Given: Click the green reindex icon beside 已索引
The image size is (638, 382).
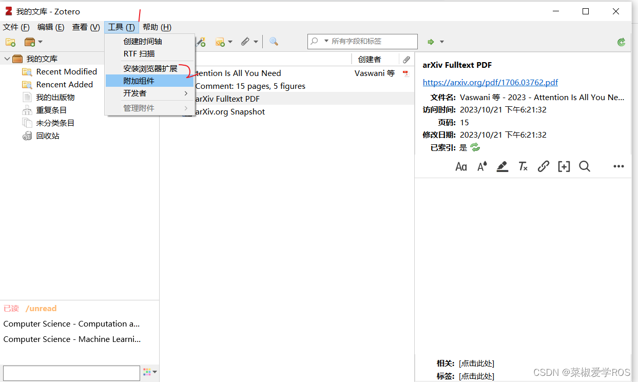Looking at the screenshot, I should pyautogui.click(x=475, y=147).
